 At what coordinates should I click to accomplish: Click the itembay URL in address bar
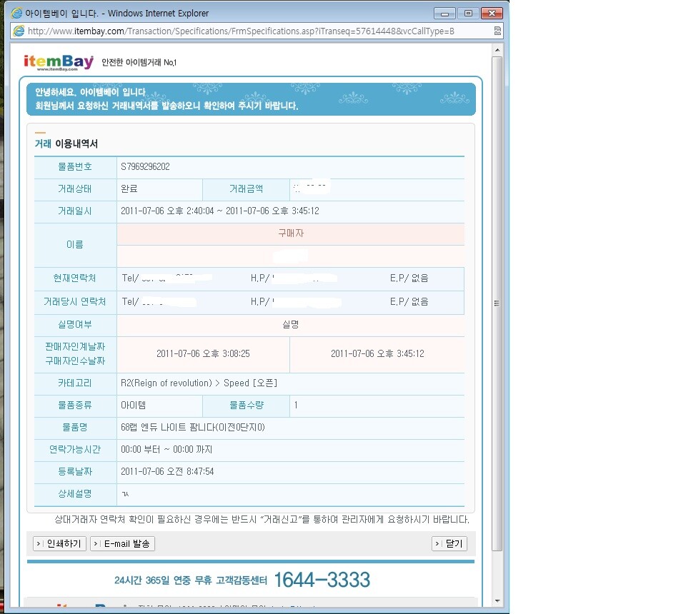click(240, 31)
